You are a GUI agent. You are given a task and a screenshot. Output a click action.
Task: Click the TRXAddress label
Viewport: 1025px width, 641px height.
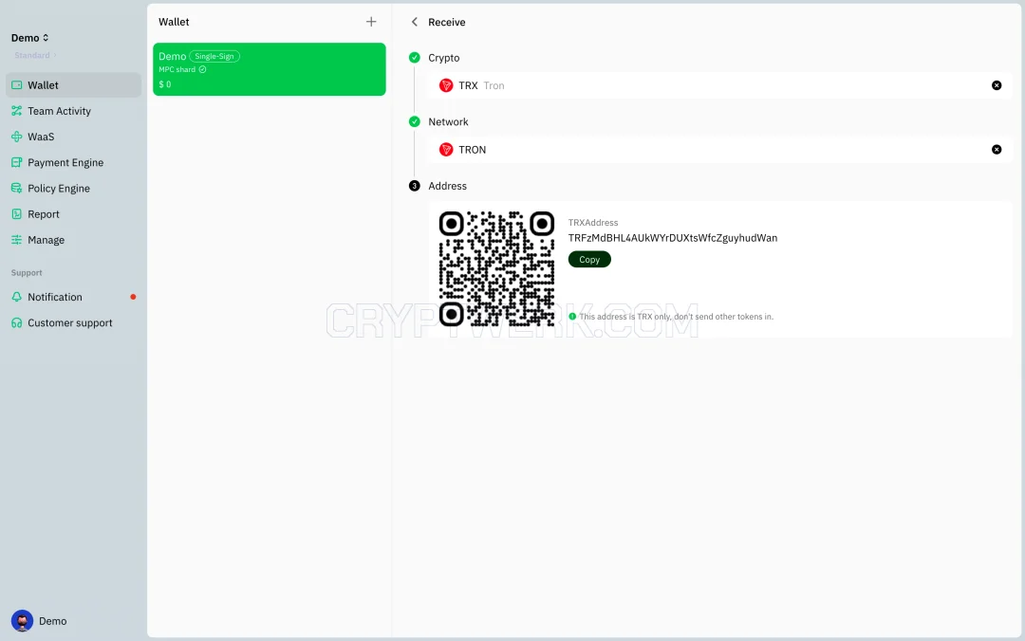[593, 223]
